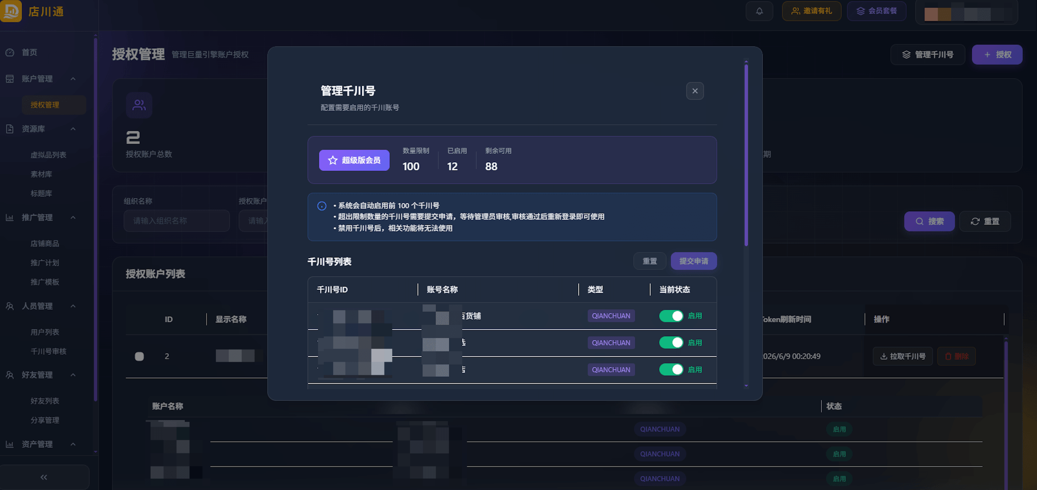Image resolution: width=1037 pixels, height=490 pixels.
Task: Open 分享管理 menu item
Action: click(45, 420)
